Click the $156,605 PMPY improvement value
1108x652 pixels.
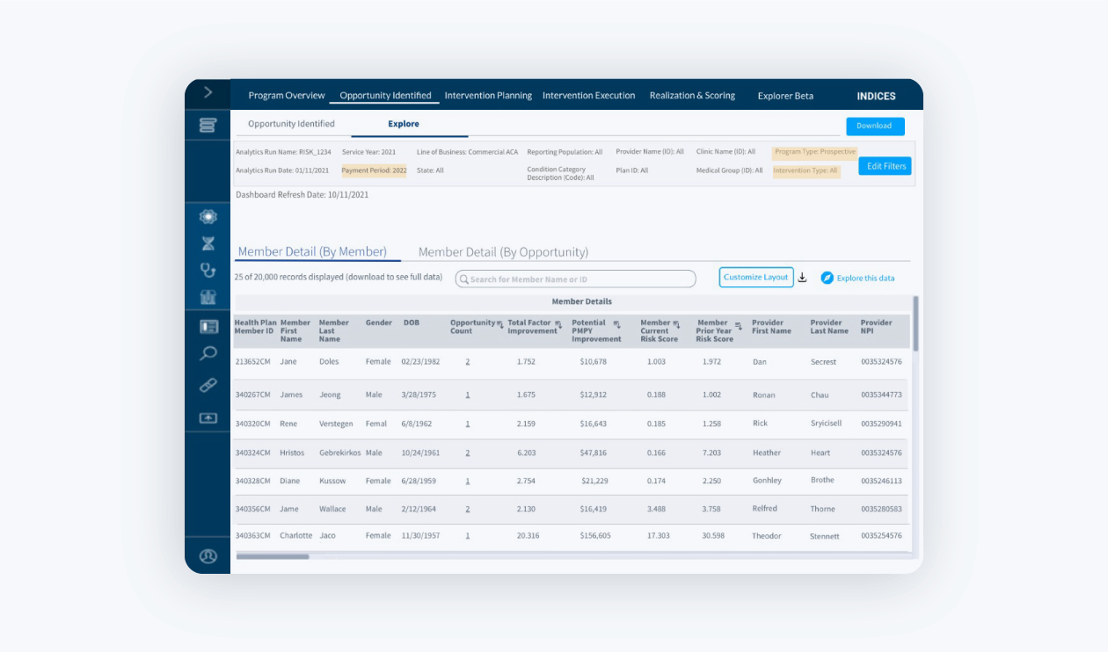pyautogui.click(x=595, y=536)
